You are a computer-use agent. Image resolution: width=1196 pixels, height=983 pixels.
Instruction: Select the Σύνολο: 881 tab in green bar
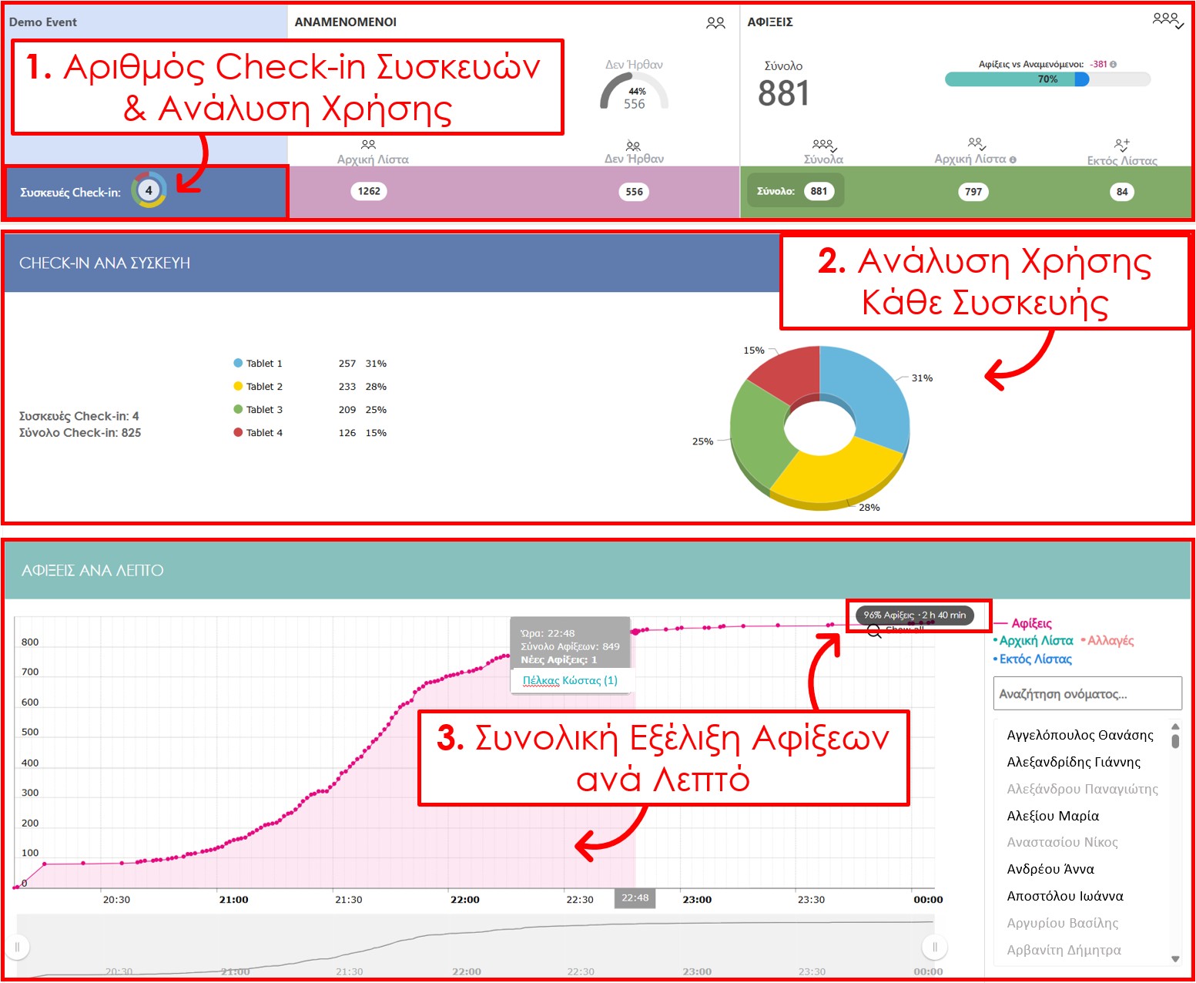pos(795,191)
